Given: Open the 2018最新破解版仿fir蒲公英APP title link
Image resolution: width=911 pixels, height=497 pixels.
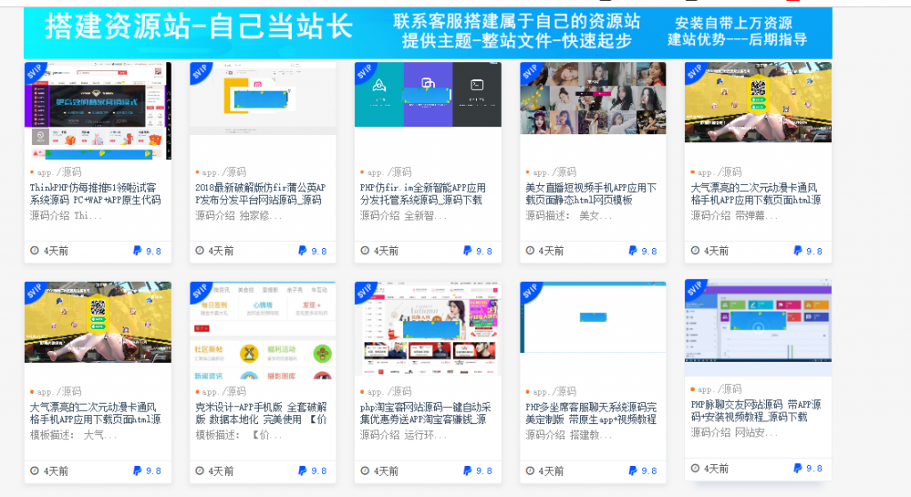Looking at the screenshot, I should tap(261, 194).
